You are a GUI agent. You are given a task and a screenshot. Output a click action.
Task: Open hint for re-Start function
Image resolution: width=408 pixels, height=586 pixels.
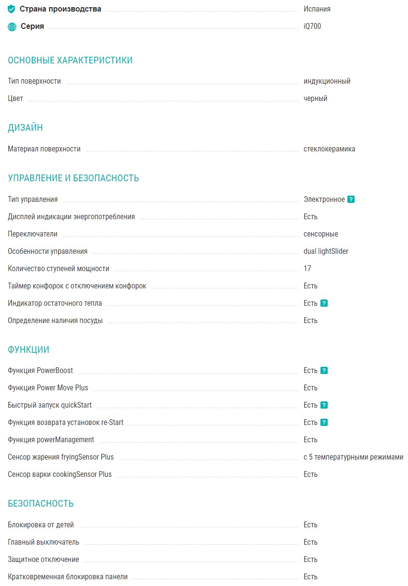pos(324,423)
